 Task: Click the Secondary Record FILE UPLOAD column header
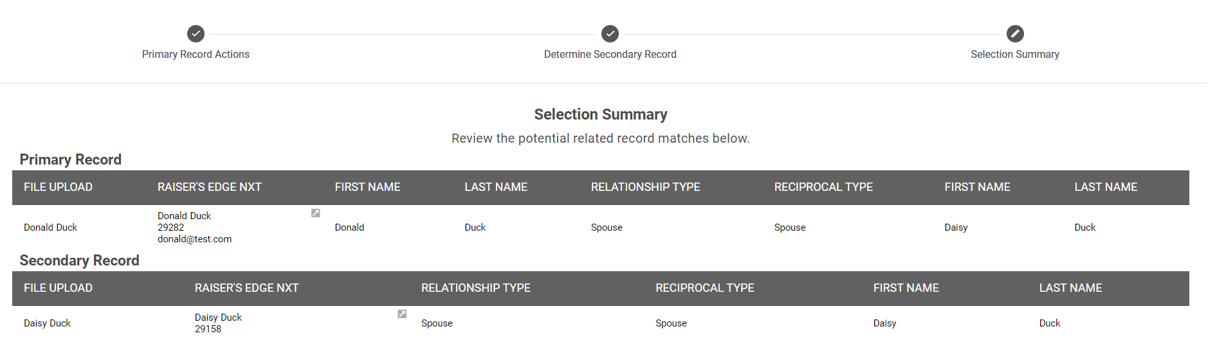coord(58,288)
